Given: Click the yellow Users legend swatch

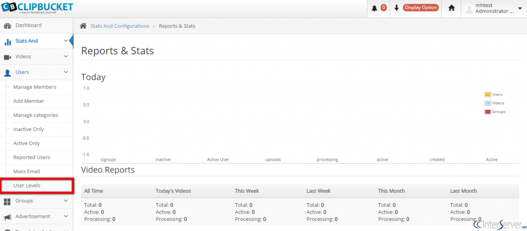Looking at the screenshot, I should point(488,94).
